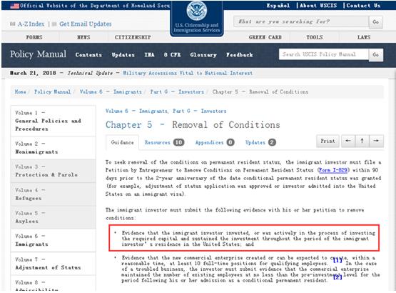Click the US flag icon in header
The height and width of the screenshot is (293, 396).
pos(14,6)
